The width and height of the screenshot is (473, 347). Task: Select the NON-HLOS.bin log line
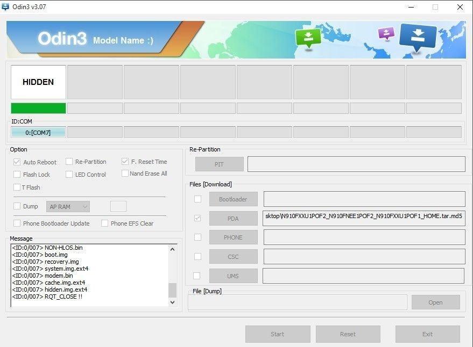47,248
